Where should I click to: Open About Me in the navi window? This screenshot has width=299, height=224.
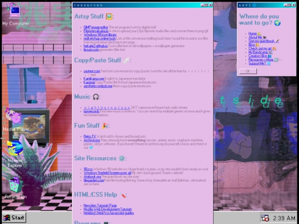click(x=257, y=38)
